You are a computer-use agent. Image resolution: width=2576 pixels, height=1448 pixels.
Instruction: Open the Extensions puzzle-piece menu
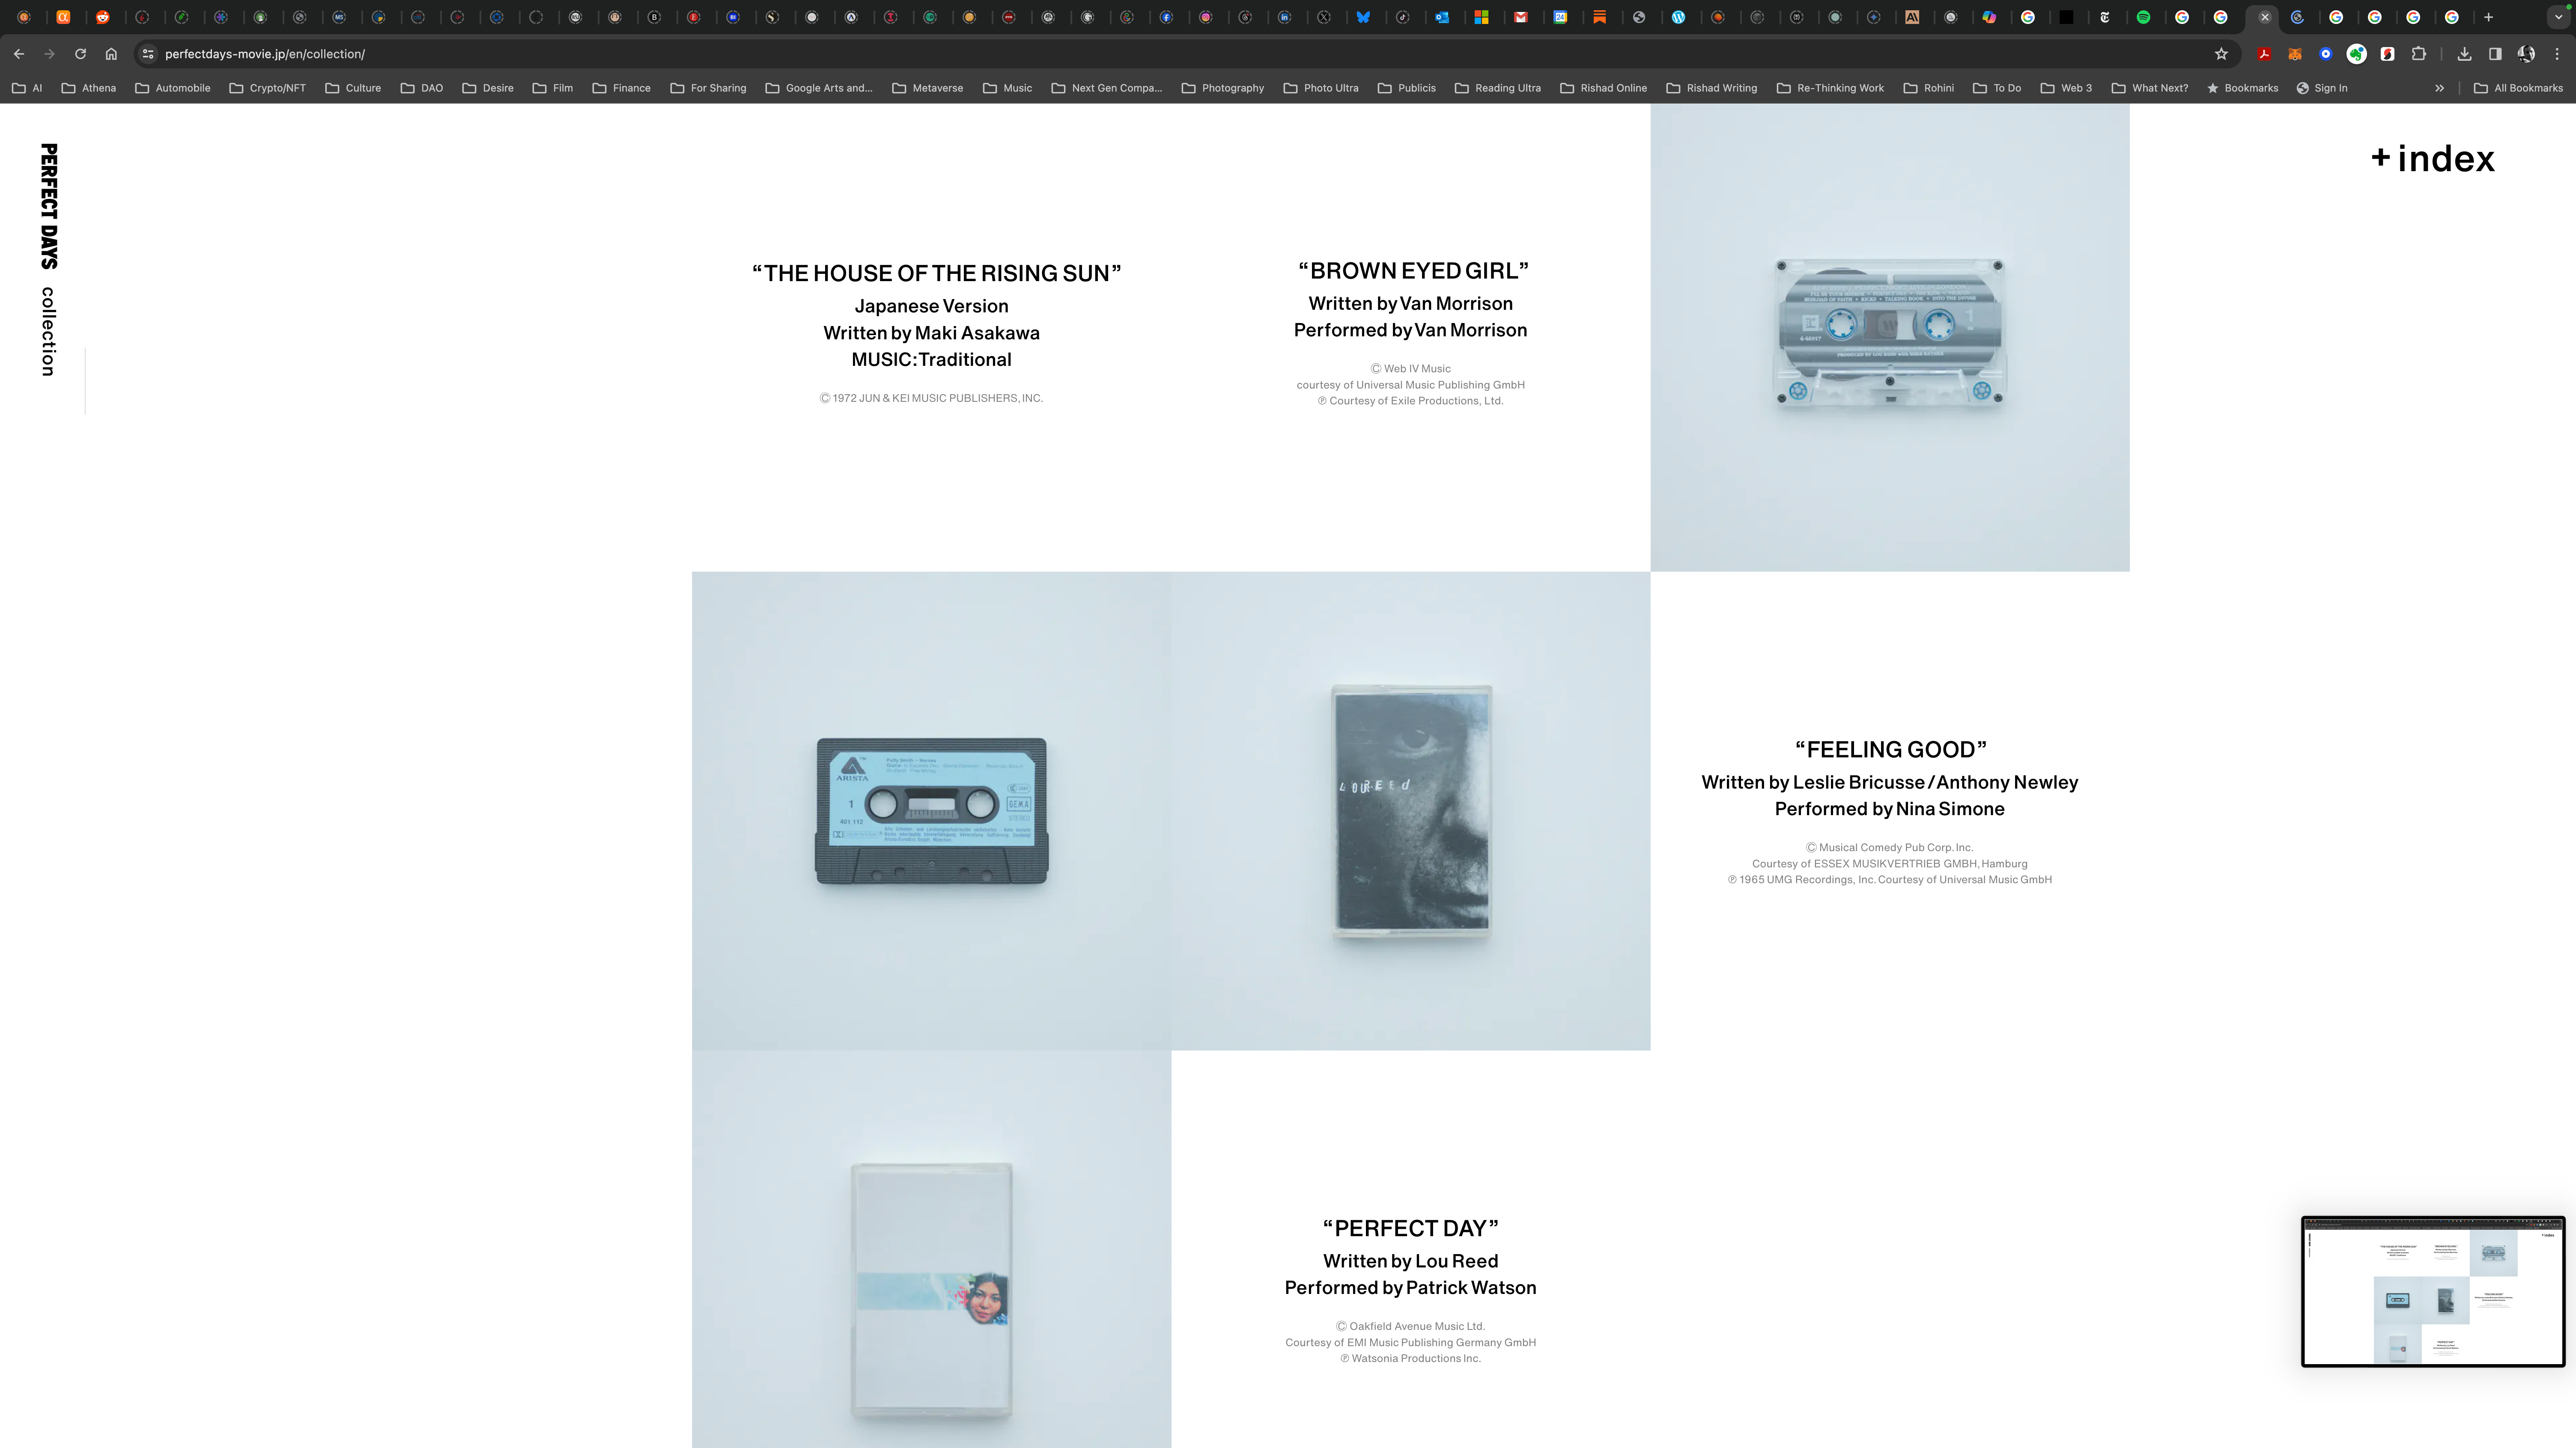click(2418, 54)
